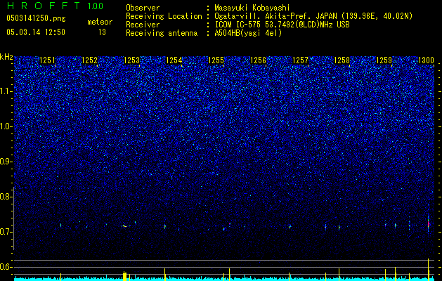This screenshot has width=442, height=281.
Task: Click the A504HB(yagi 4el) antenna text
Action: 248,33
